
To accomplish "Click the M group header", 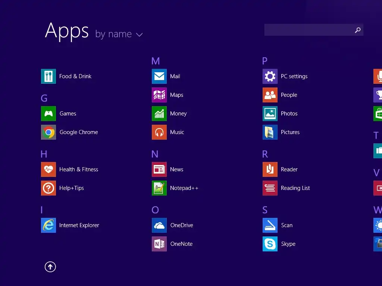I will tap(156, 61).
